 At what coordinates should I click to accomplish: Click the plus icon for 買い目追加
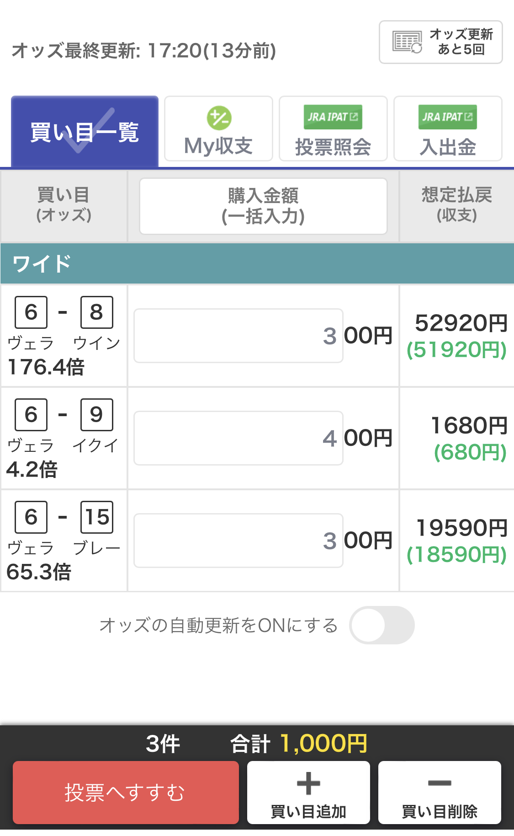(x=308, y=783)
